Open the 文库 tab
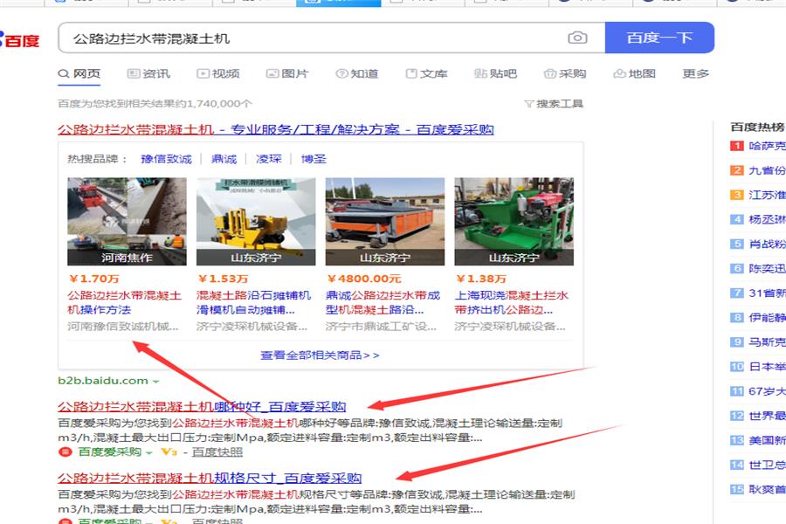 point(426,73)
